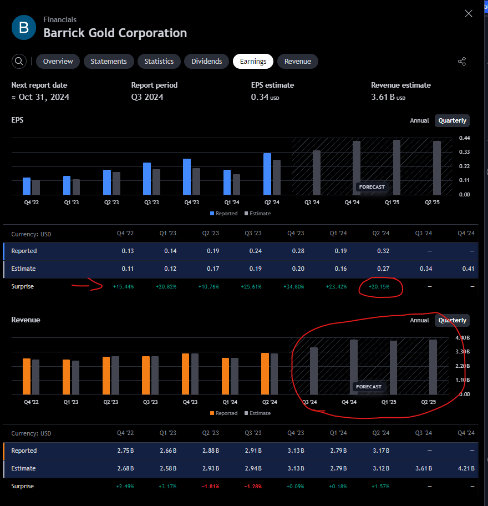Click the EPS Estimate row label

click(23, 269)
